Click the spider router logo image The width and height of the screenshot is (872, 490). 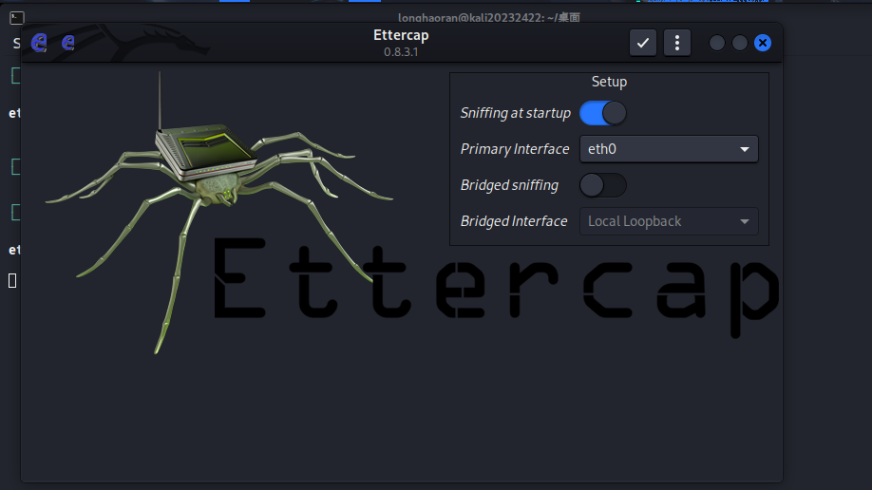click(219, 213)
